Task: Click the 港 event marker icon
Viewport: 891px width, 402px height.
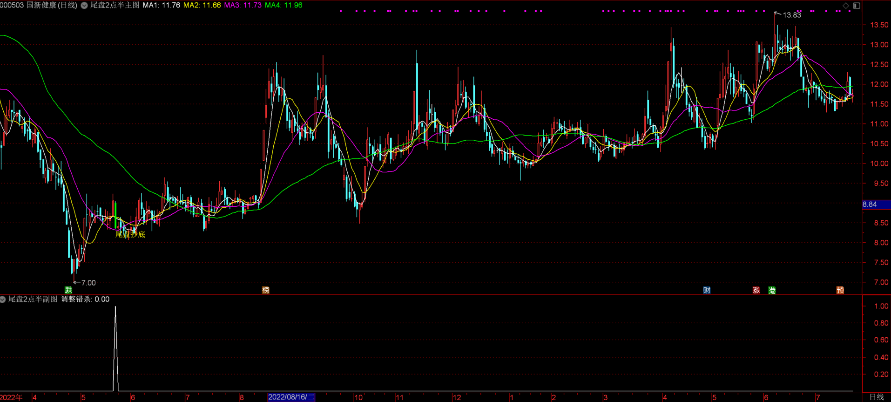Action: (x=772, y=290)
